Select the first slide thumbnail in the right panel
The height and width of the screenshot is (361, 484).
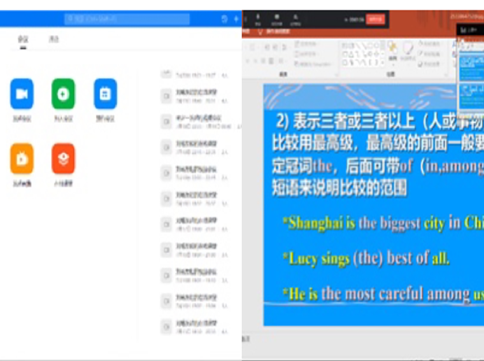tap(471, 64)
